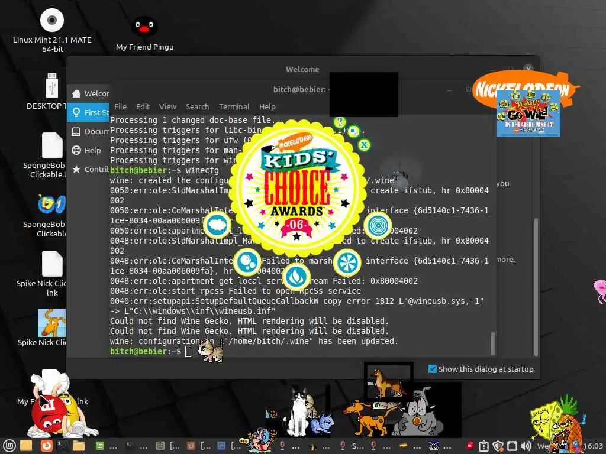Select Contribute in Welcome window sidebar
Image resolution: width=606 pixels, height=454 pixels.
pos(89,169)
